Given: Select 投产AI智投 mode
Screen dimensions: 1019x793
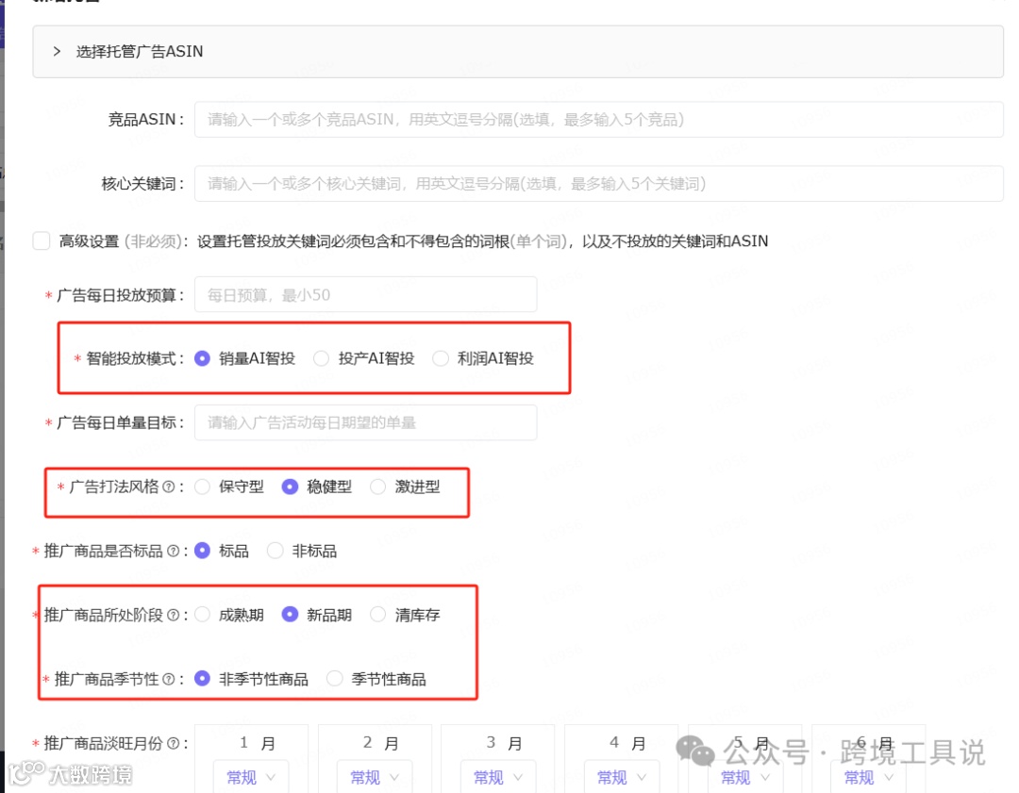Looking at the screenshot, I should [x=321, y=358].
